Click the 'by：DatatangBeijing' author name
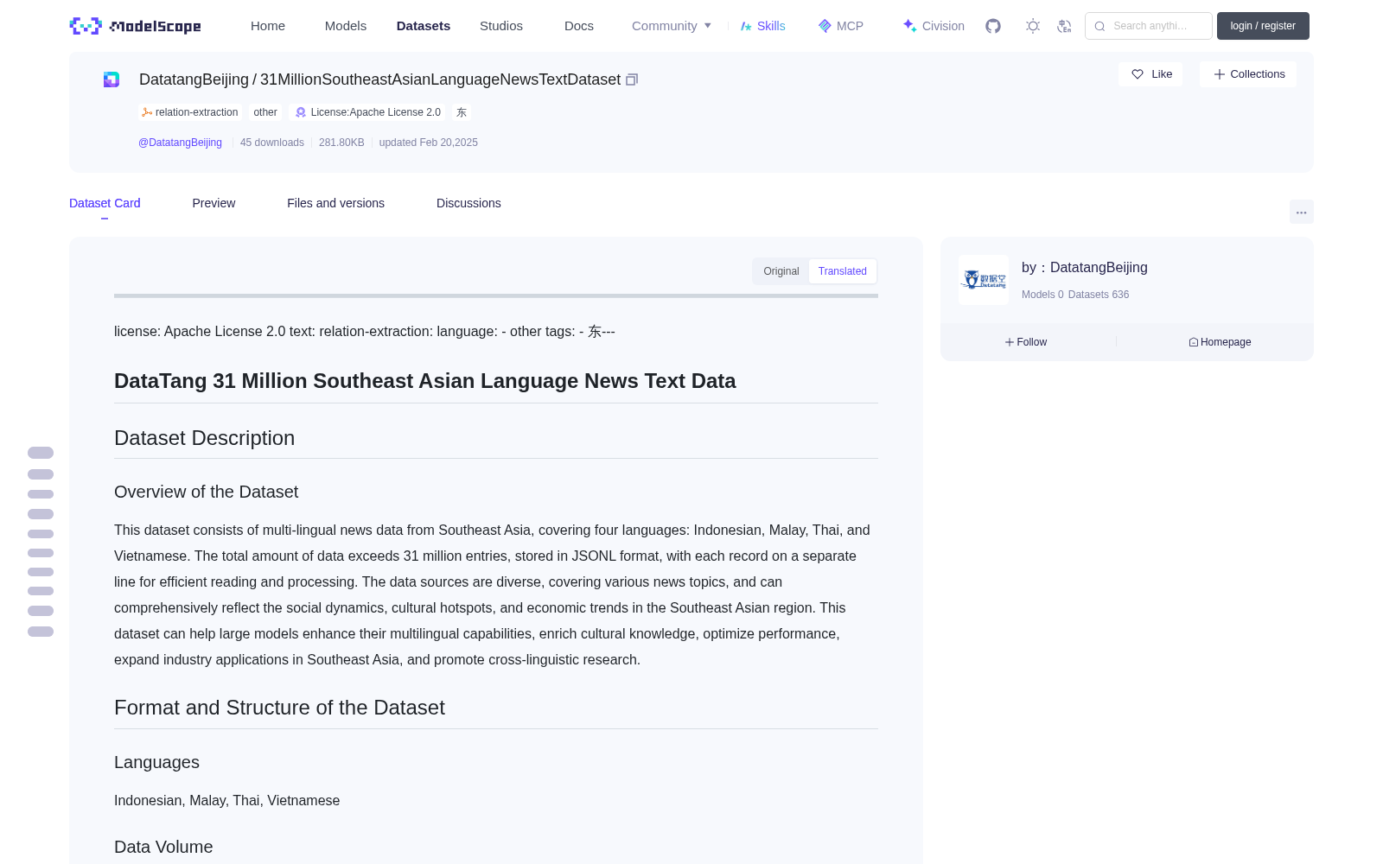The image size is (1383, 864). point(1085,268)
